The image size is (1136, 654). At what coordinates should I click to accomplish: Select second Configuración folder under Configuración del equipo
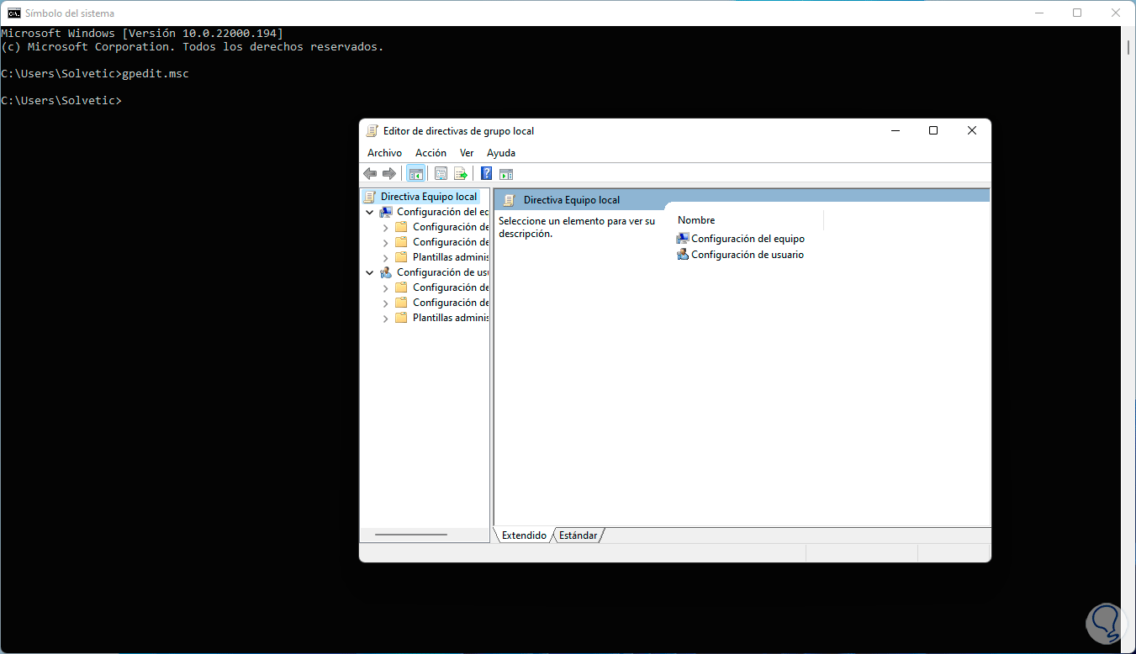point(451,242)
